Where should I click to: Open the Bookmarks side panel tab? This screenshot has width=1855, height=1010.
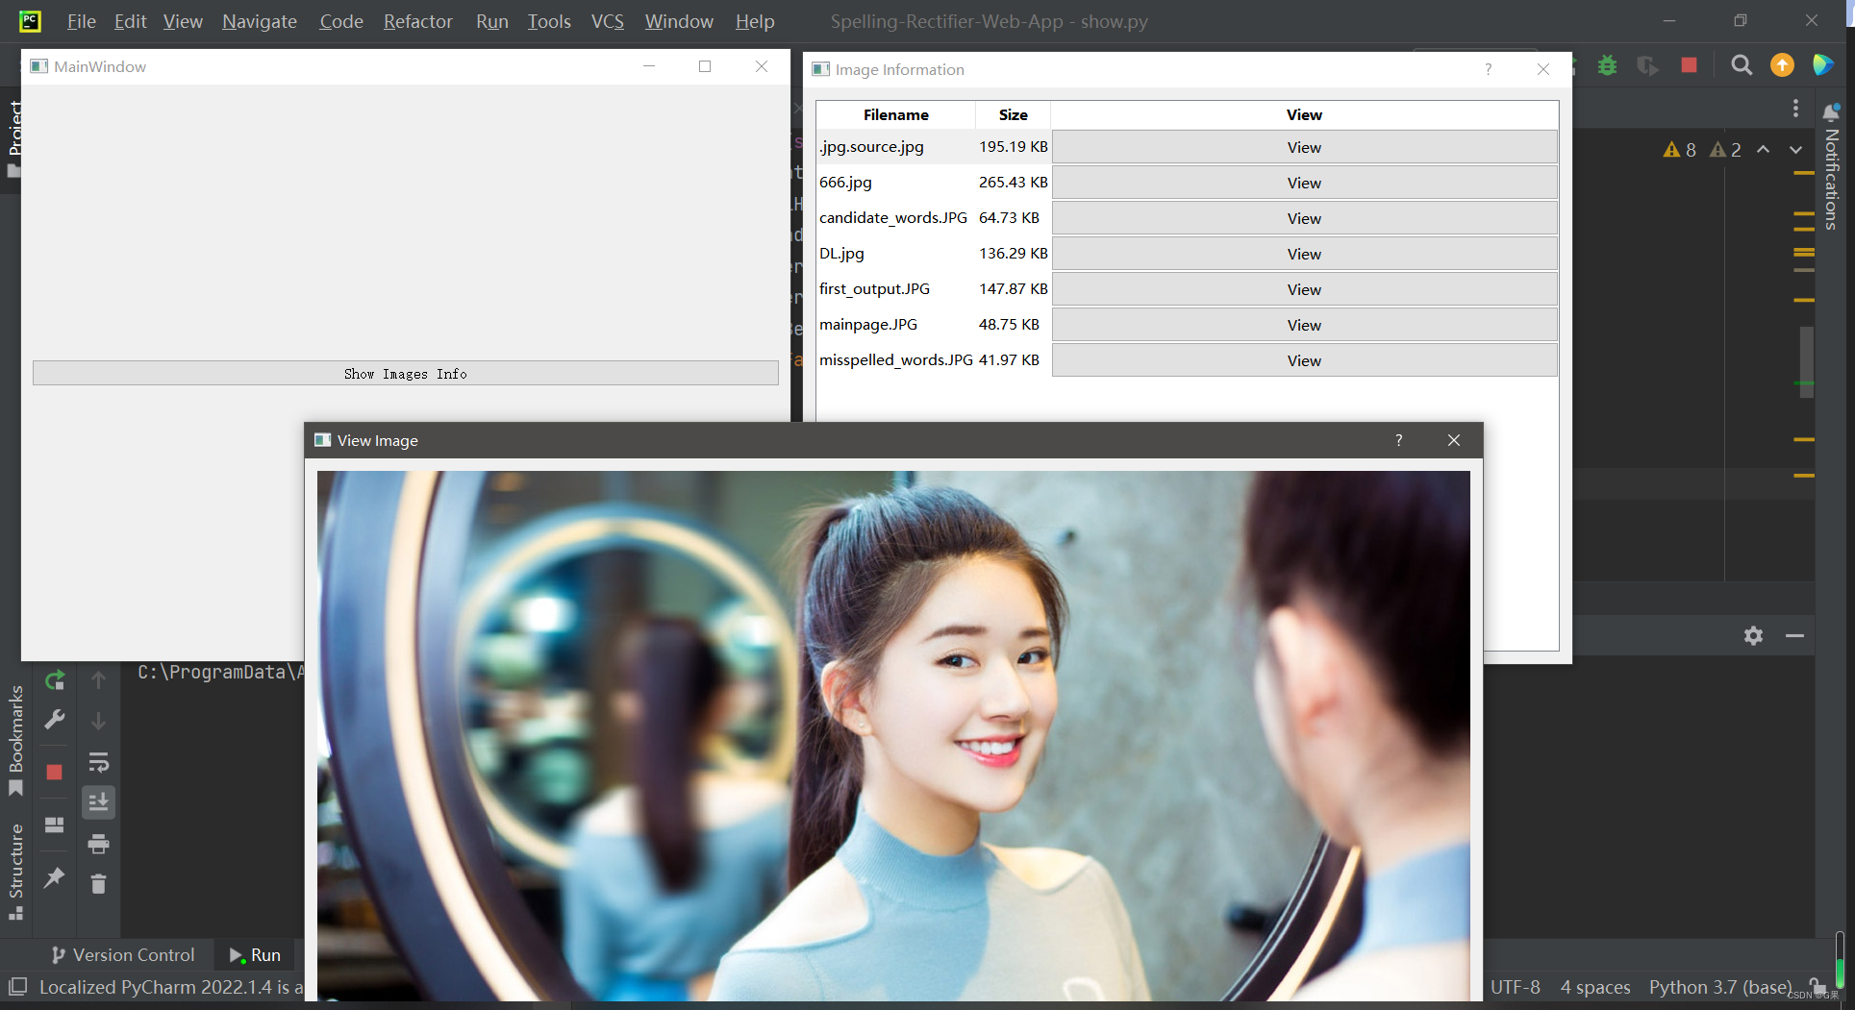point(15,740)
